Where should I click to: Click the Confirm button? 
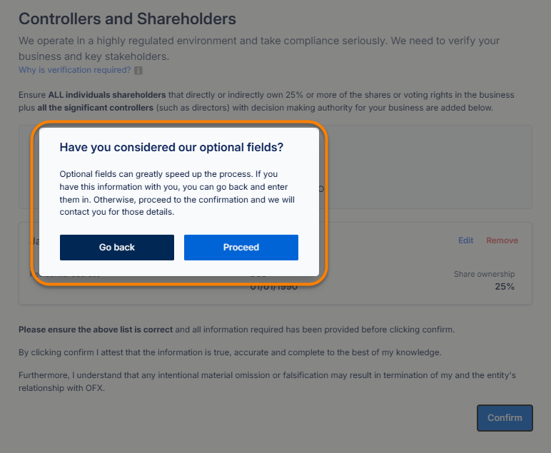click(505, 417)
